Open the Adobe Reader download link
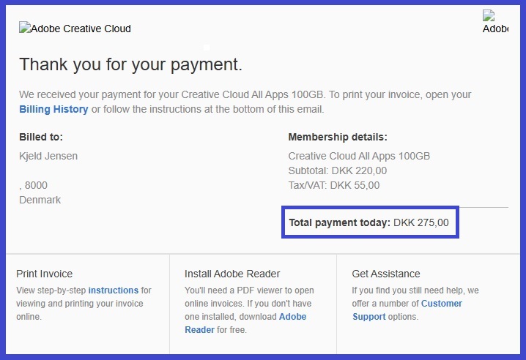Screen dimensions: 526x360 (245, 323)
